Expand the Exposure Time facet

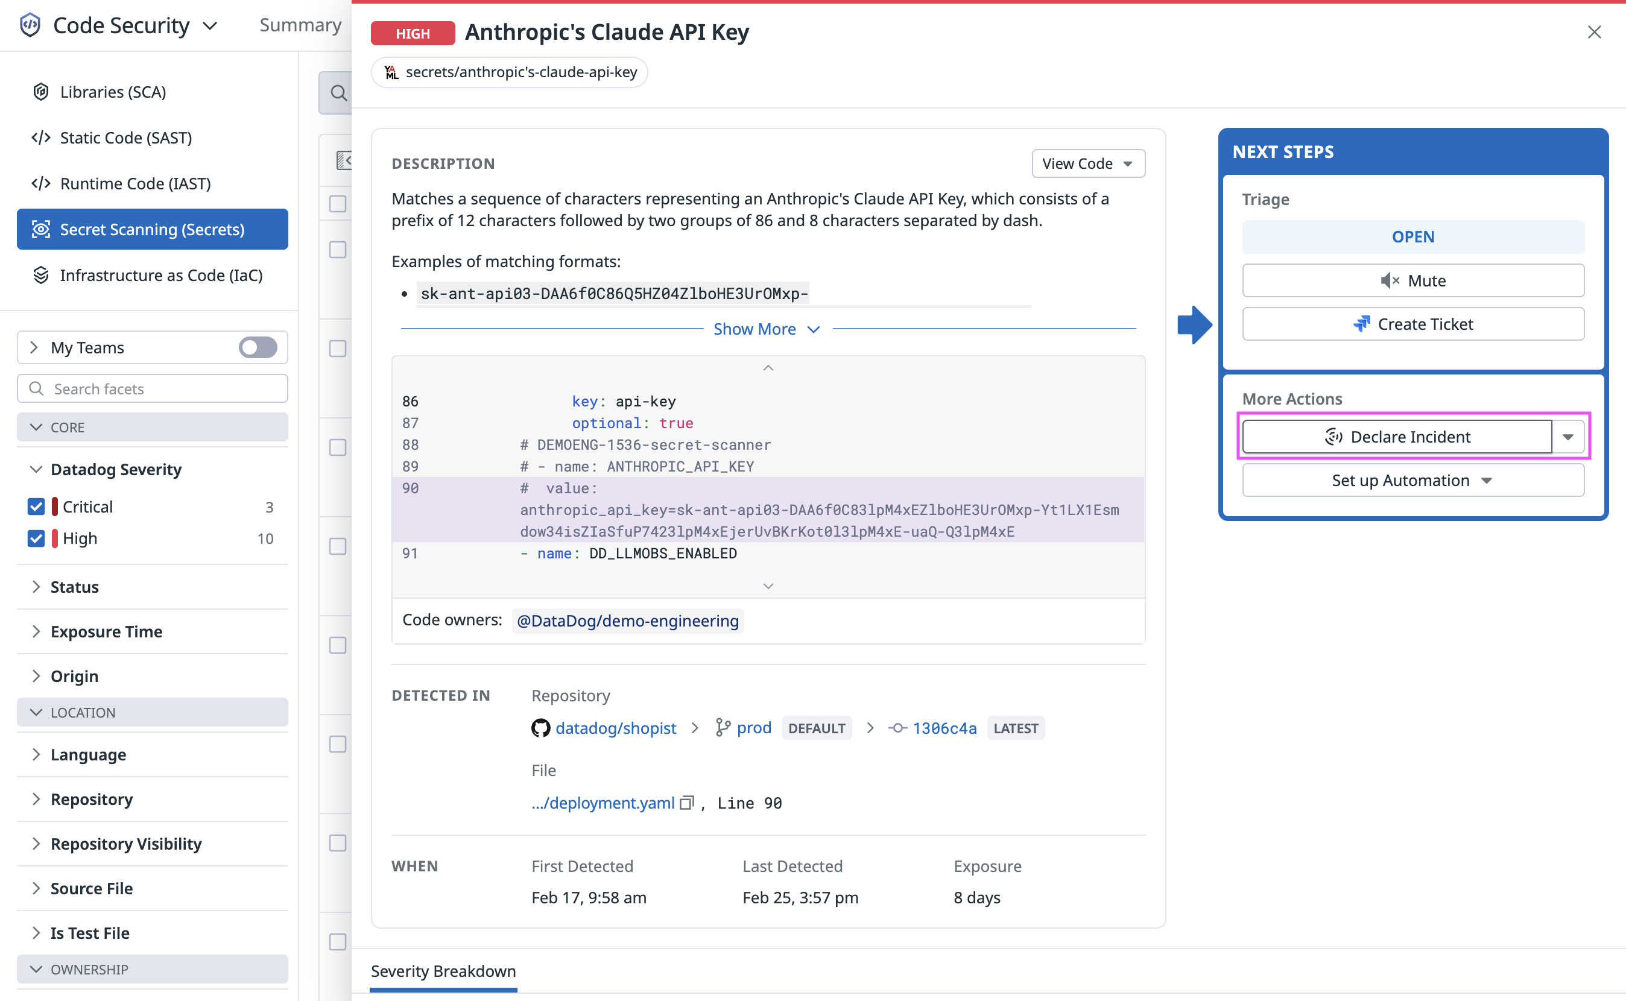(106, 631)
